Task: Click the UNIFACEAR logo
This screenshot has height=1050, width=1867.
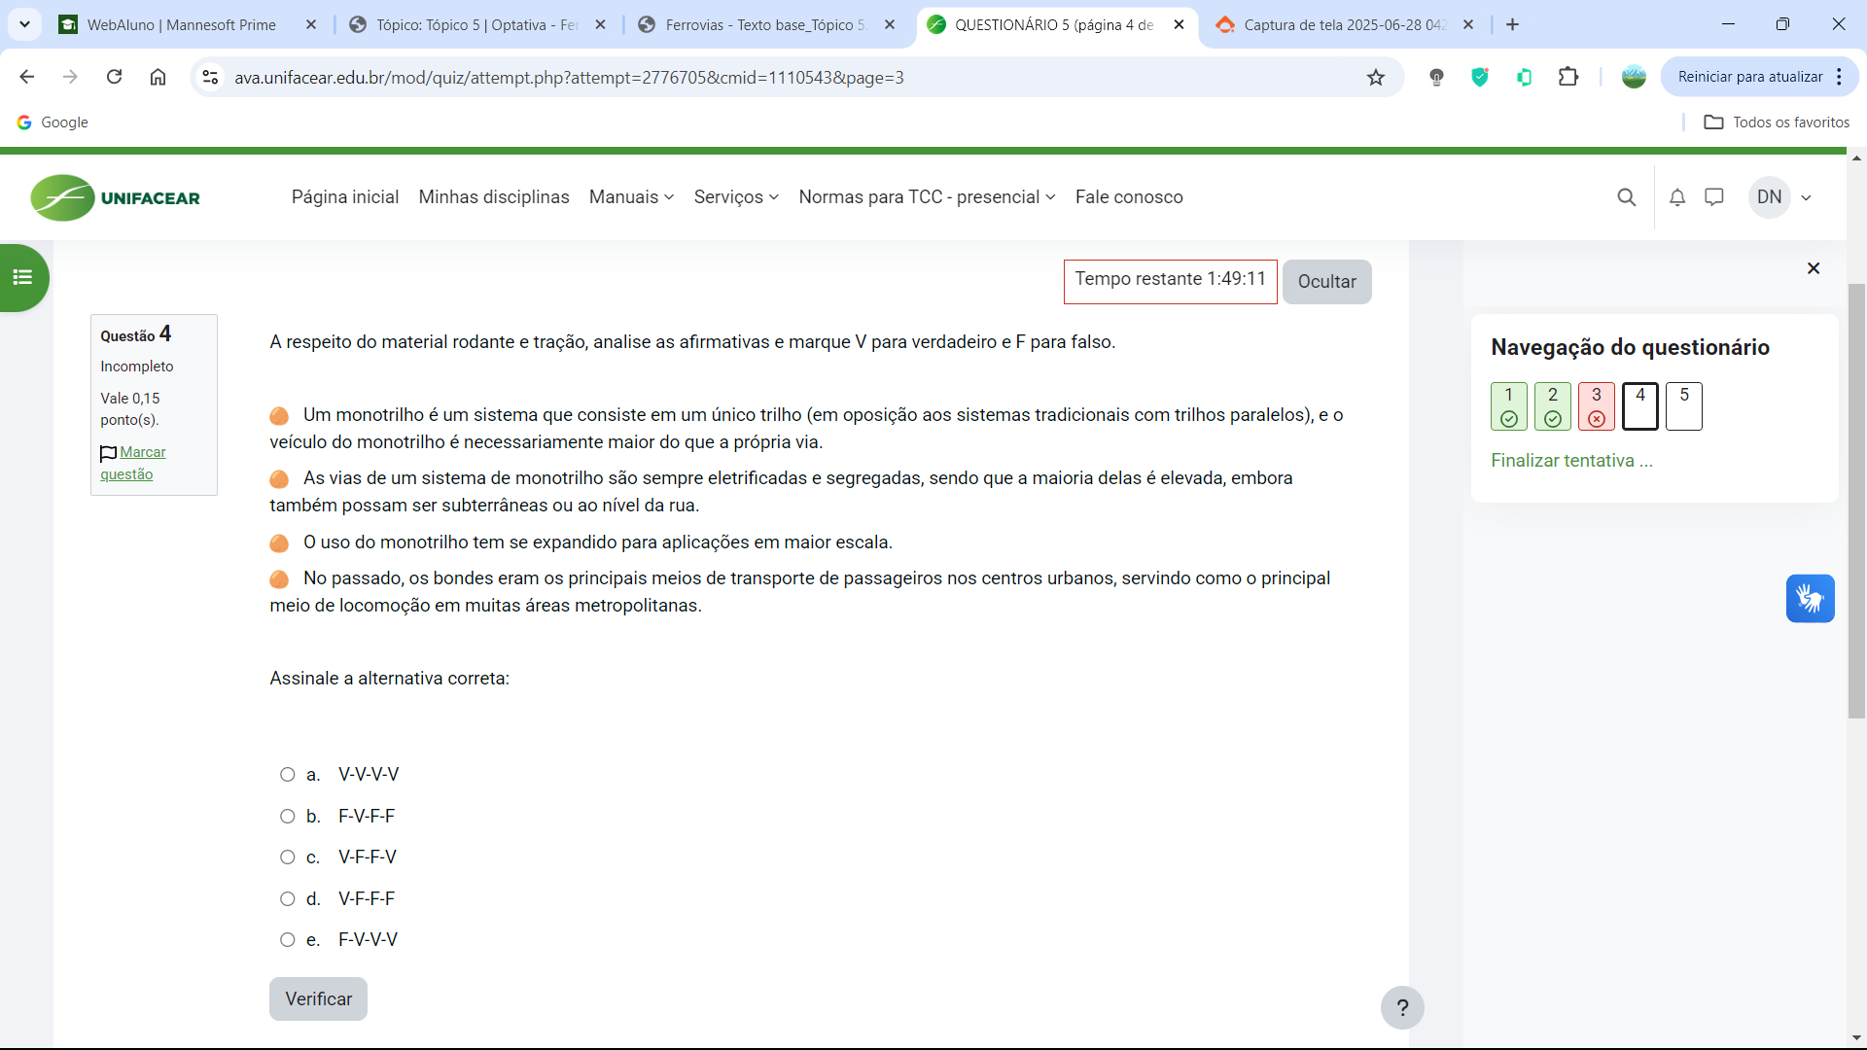Action: click(116, 197)
